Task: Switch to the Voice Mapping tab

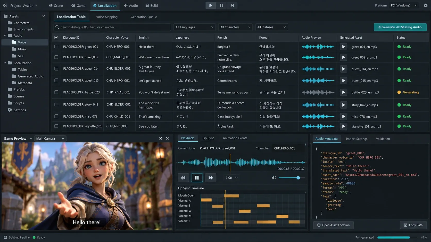Action: [x=107, y=17]
